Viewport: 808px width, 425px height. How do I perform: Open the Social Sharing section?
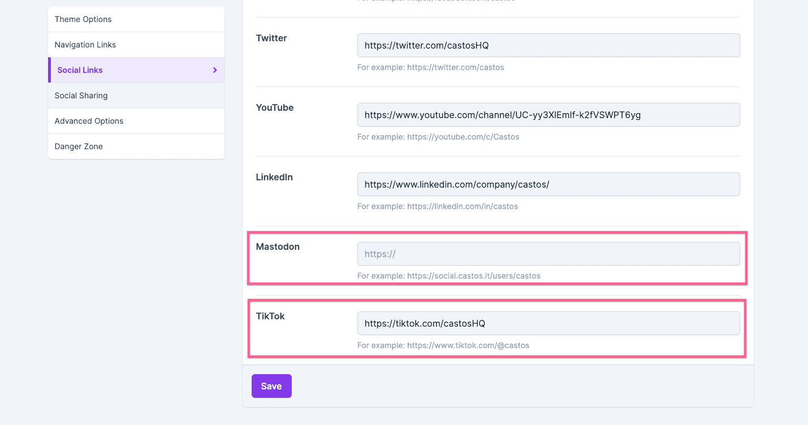click(x=136, y=96)
